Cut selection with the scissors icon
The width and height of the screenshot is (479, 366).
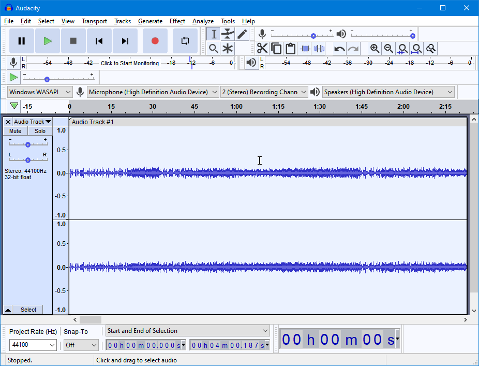pyautogui.click(x=262, y=49)
